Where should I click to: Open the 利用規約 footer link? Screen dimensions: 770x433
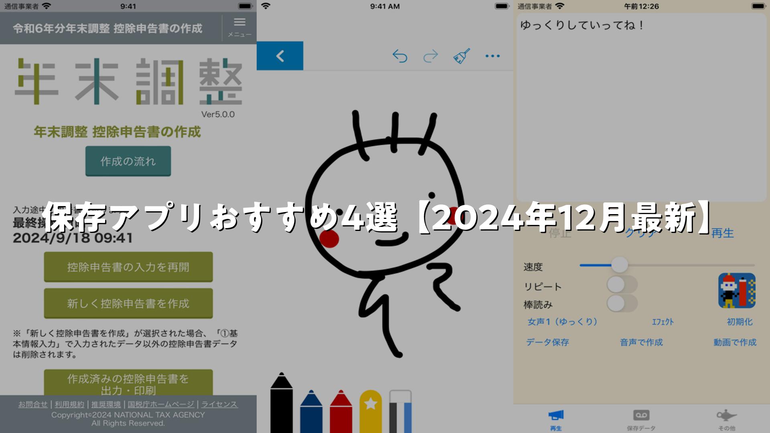(x=69, y=404)
